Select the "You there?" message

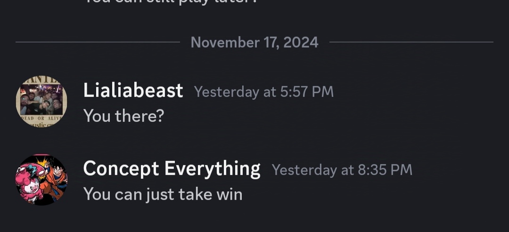pos(123,116)
